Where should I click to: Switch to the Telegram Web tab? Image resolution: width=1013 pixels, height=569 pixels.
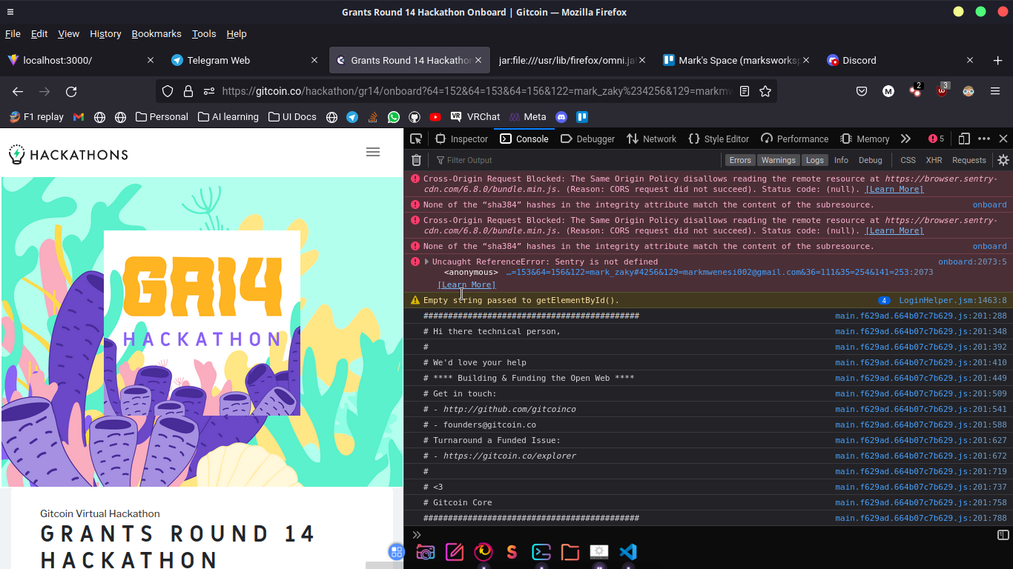pyautogui.click(x=245, y=61)
